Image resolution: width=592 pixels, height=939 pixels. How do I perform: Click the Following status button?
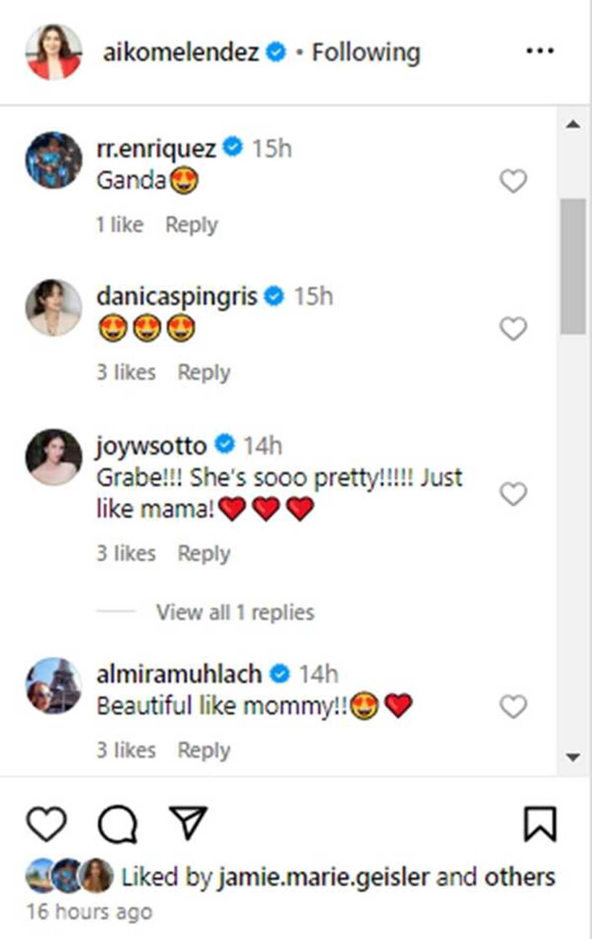366,52
